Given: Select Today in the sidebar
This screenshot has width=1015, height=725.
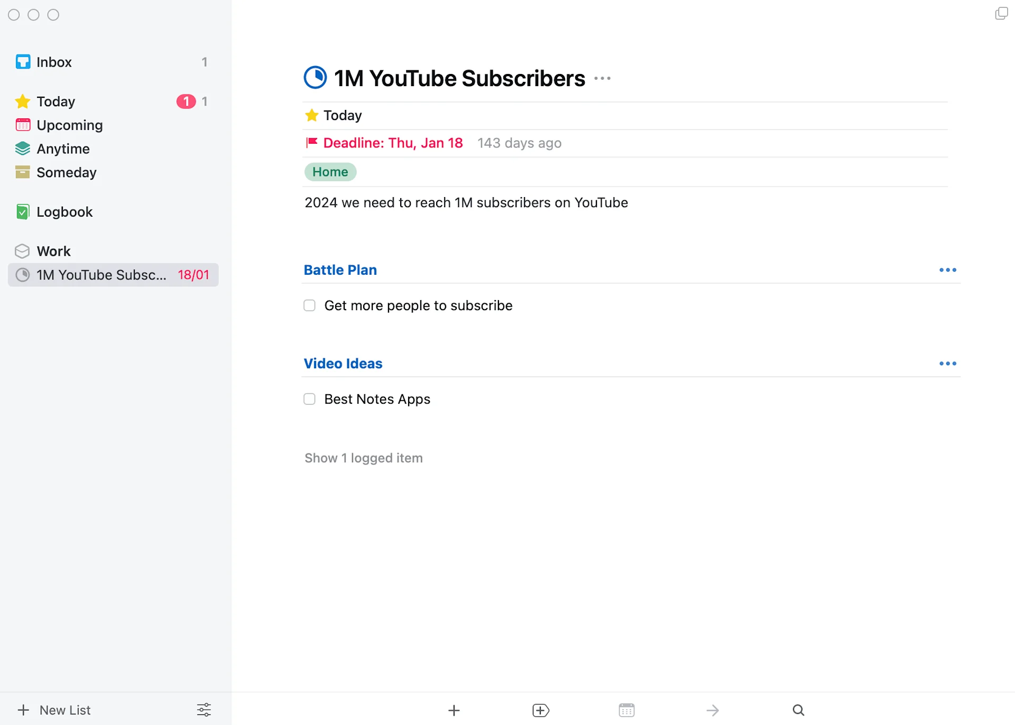Looking at the screenshot, I should pos(55,101).
